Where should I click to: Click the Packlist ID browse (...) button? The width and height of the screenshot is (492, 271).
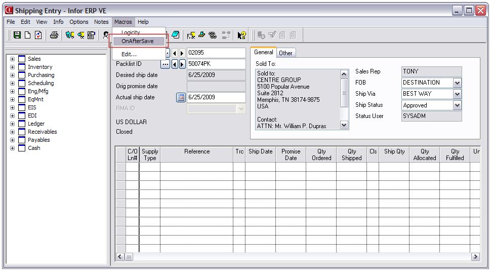pos(165,64)
